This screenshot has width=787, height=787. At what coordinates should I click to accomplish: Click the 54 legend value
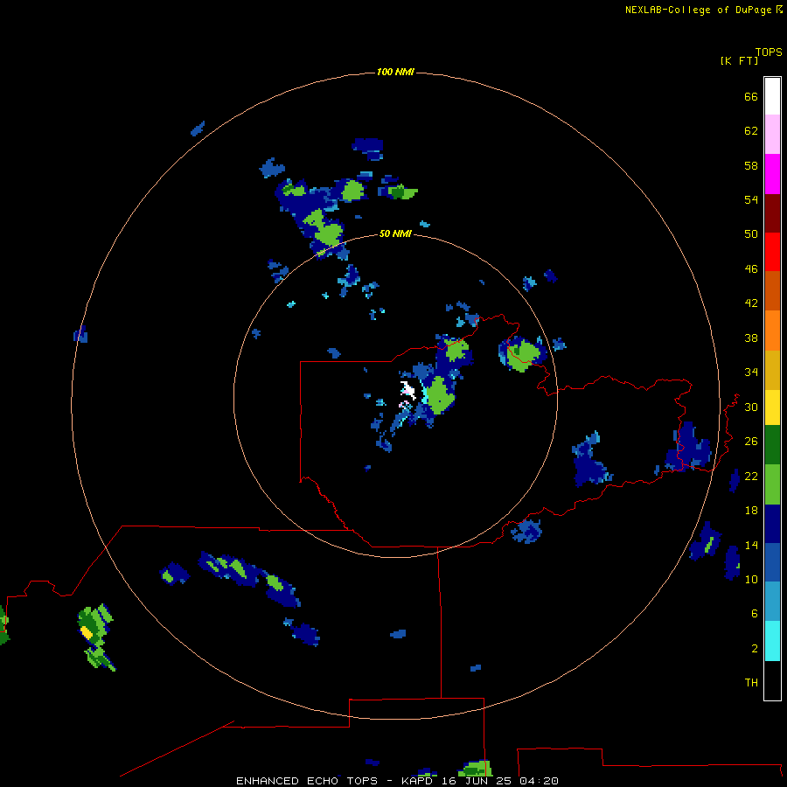tap(751, 199)
